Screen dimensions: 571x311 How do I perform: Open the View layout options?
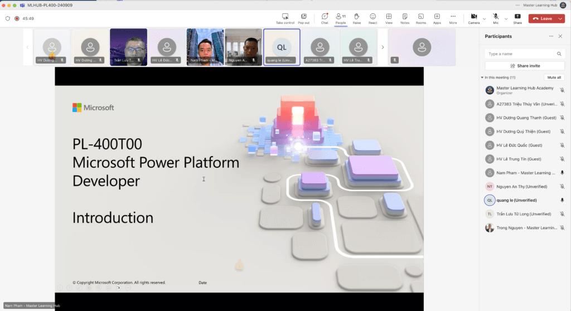[389, 18]
